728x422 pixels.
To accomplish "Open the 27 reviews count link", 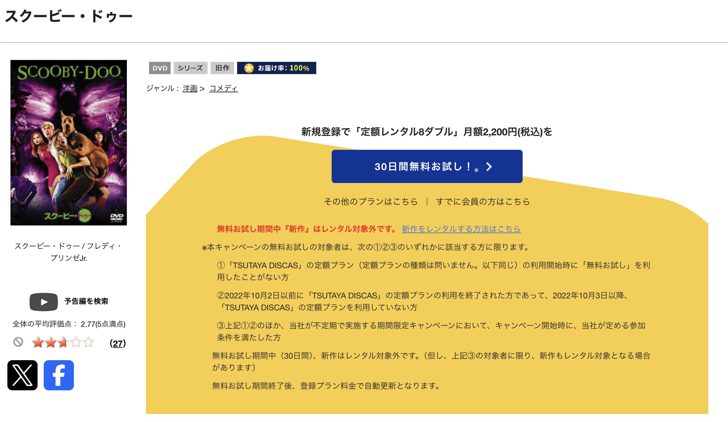I will tap(118, 343).
